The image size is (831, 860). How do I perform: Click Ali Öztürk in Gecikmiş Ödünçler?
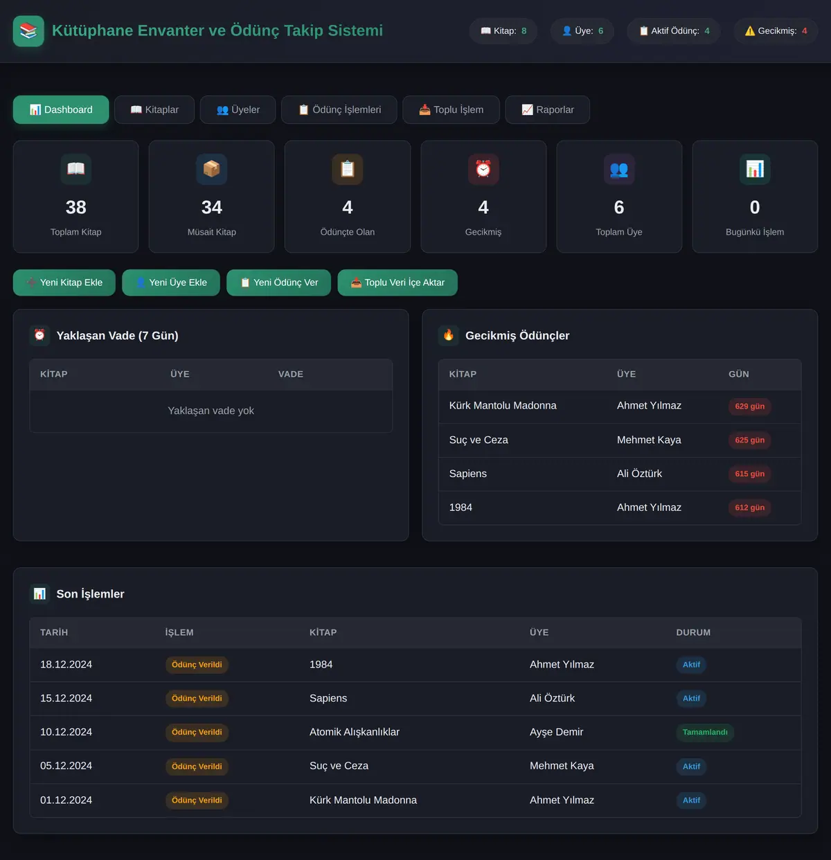point(639,474)
